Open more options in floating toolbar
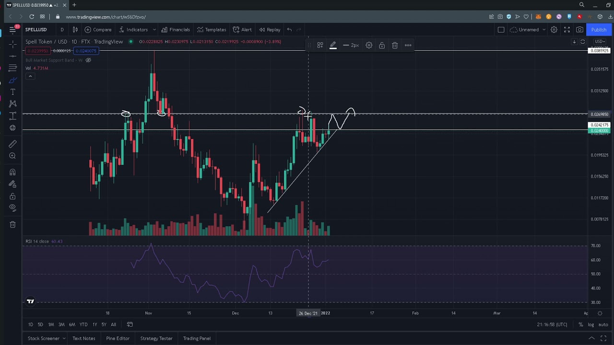This screenshot has height=345, width=614. pyautogui.click(x=408, y=45)
